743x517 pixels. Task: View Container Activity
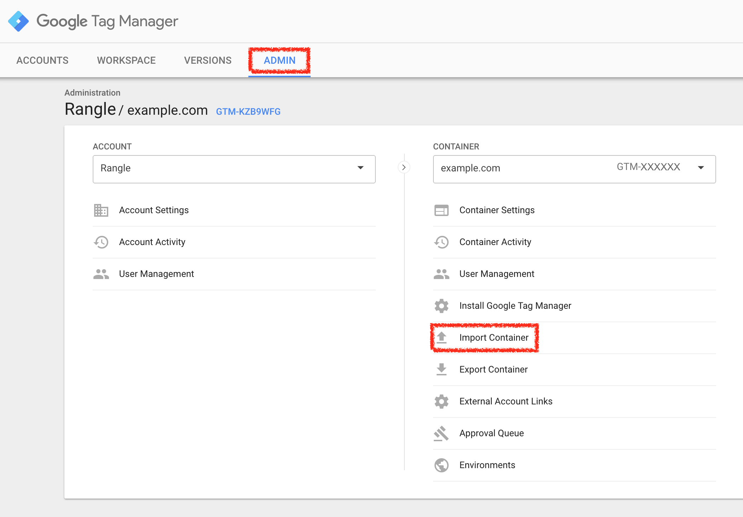575,242
